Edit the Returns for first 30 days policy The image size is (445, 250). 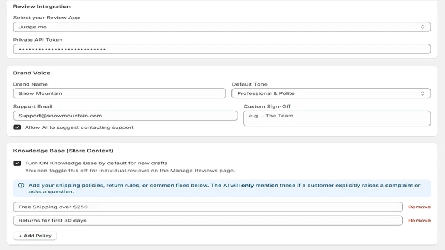click(207, 221)
